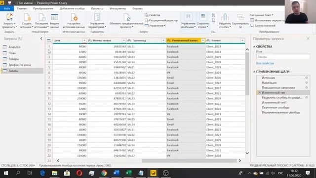Open filter dropdown for Цена column
This screenshot has width=316, height=178.
pyautogui.click(x=84, y=41)
